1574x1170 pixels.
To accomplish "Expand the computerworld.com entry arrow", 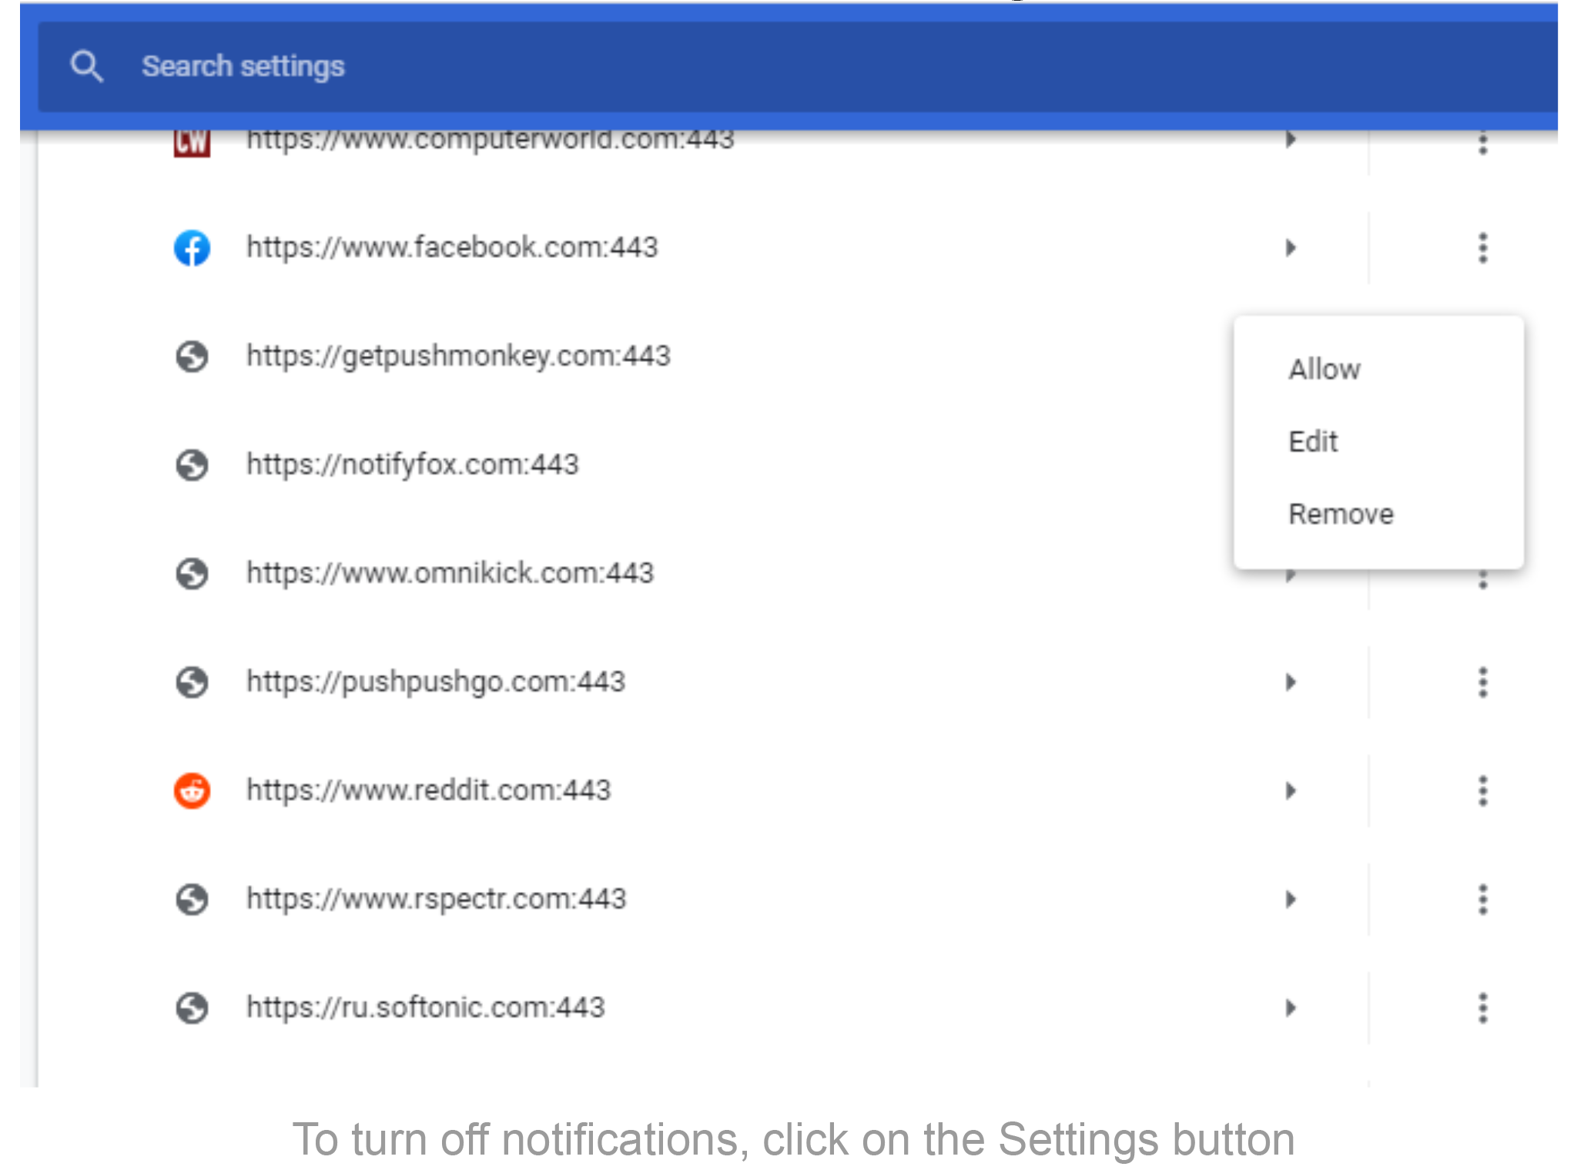I will [1290, 138].
